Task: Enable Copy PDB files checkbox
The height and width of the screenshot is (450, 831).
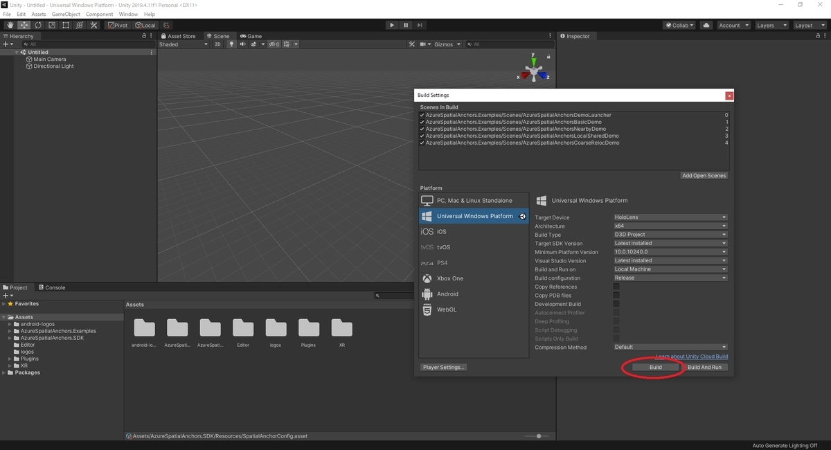Action: click(616, 296)
